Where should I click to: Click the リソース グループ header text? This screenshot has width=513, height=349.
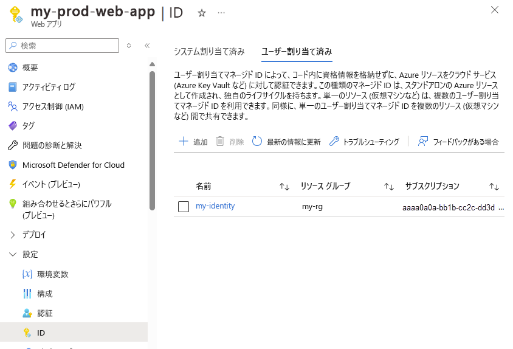pos(326,186)
